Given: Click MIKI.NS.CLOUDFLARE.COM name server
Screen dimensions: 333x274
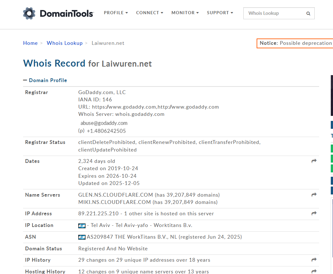Looking at the screenshot, I should click(x=115, y=202).
